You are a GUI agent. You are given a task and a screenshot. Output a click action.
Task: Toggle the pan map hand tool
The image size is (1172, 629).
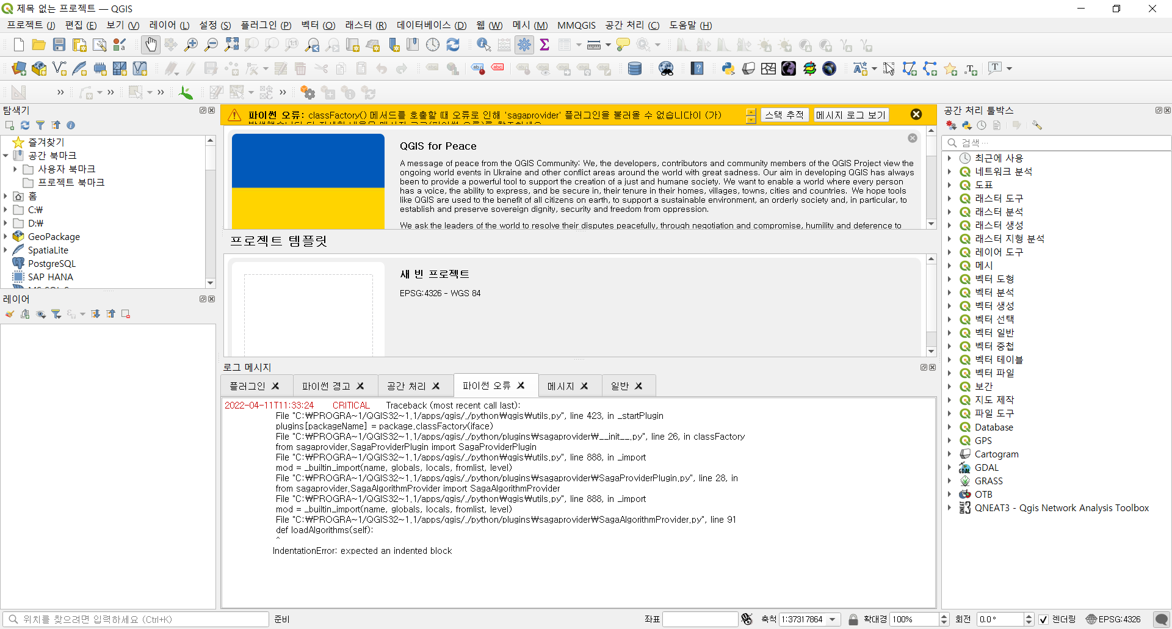click(x=151, y=45)
